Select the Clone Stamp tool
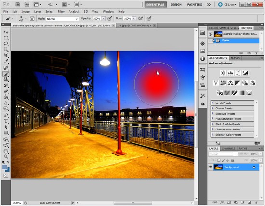This screenshot has height=206, width=265. pos(6,79)
